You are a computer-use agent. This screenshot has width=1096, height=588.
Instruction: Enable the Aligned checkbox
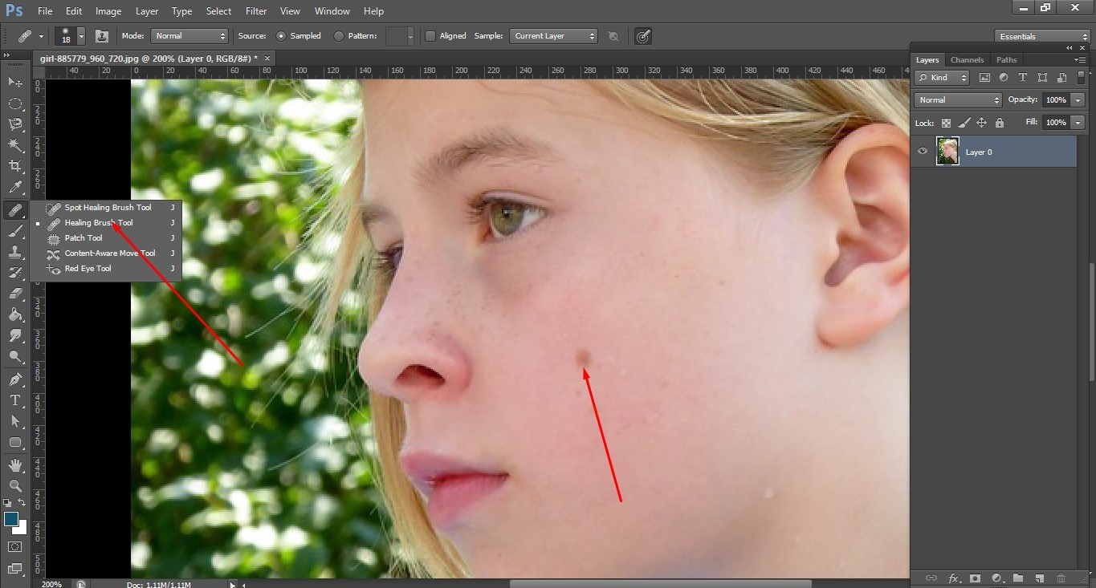pyautogui.click(x=430, y=36)
